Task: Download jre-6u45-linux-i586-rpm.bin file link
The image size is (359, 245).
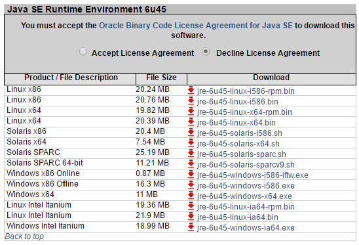Action: 246,91
